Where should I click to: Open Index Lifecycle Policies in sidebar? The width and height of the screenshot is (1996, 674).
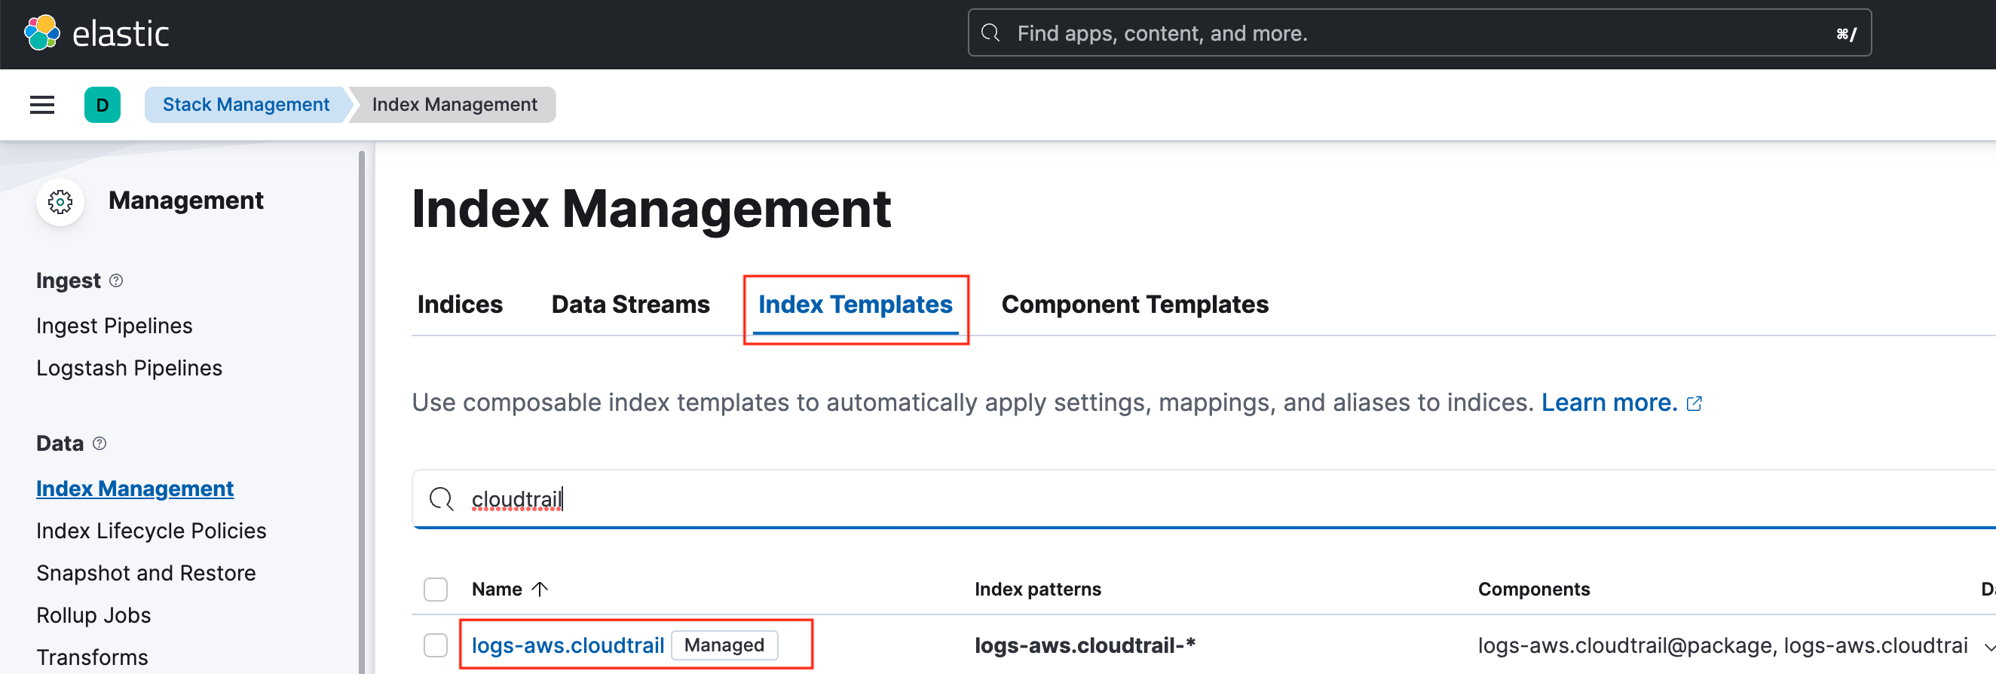151,531
